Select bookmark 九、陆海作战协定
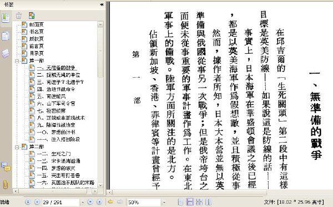Image resolution: width=333 pixels, height=207 pixels. tap(56, 125)
